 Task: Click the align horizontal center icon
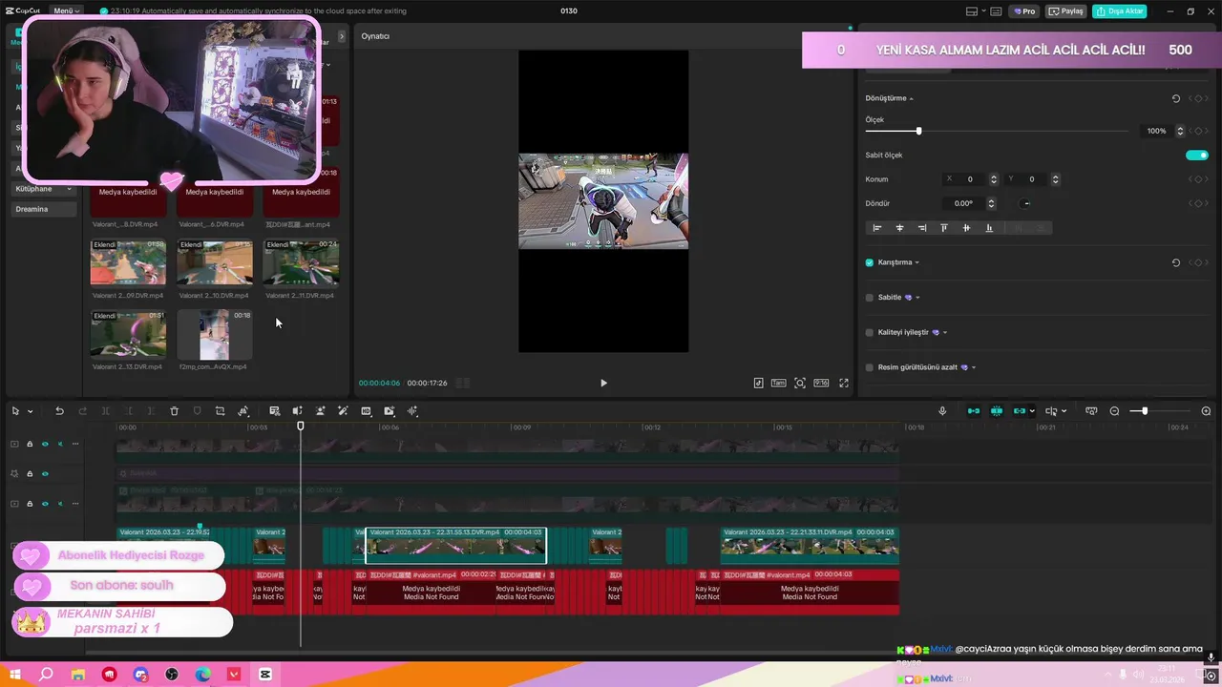[899, 228]
